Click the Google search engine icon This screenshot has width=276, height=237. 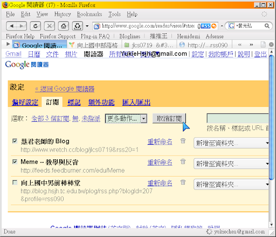(231, 26)
